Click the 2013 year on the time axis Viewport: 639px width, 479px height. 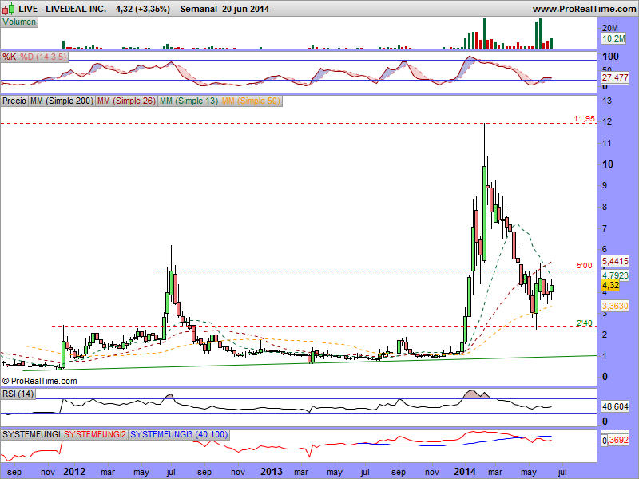272,472
